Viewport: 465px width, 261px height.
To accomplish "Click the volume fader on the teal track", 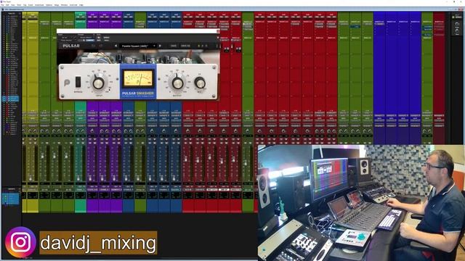I will (x=78, y=178).
